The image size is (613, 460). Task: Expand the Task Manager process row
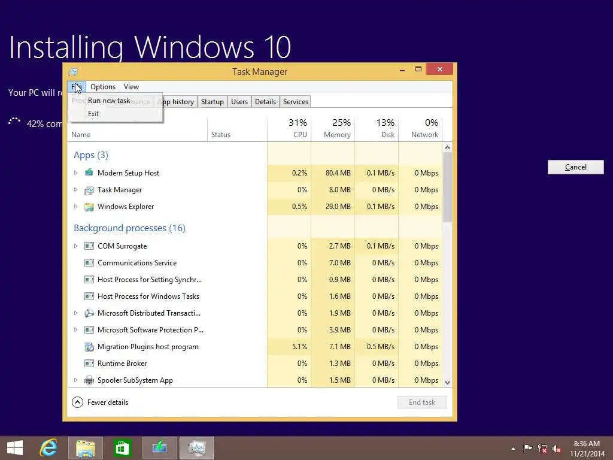point(76,190)
